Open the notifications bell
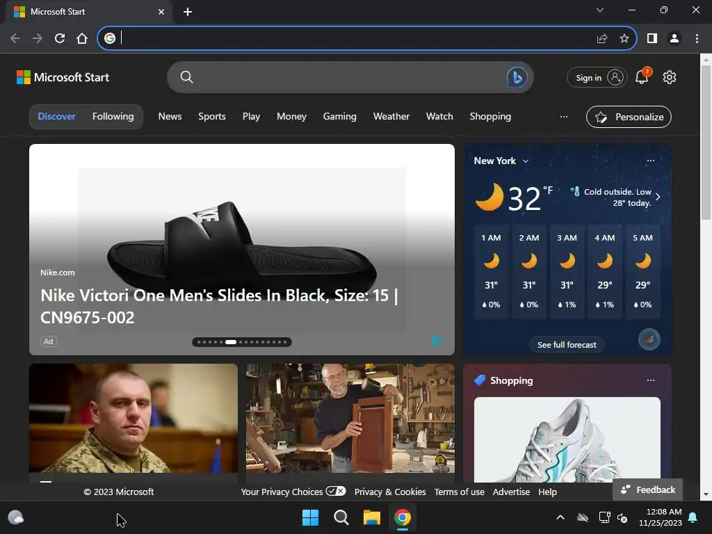712x534 pixels. pyautogui.click(x=642, y=76)
